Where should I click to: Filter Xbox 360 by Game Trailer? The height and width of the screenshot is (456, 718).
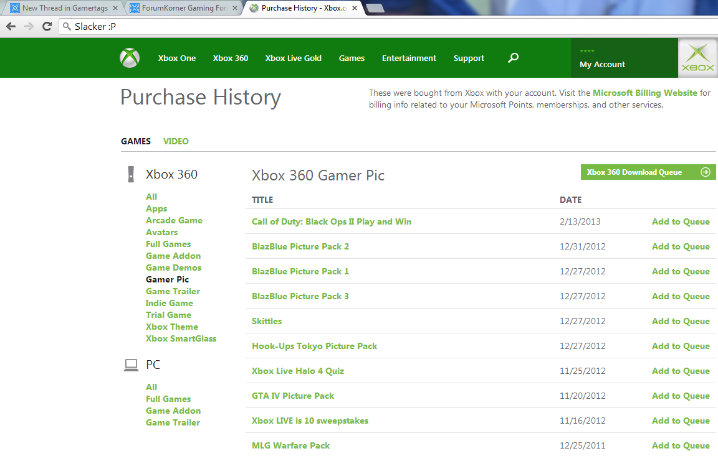coord(173,291)
